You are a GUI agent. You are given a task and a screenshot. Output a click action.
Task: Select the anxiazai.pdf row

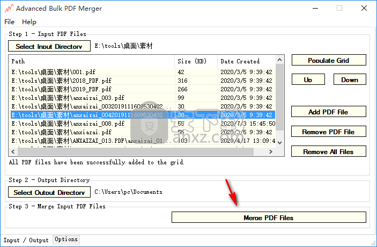tap(143, 132)
